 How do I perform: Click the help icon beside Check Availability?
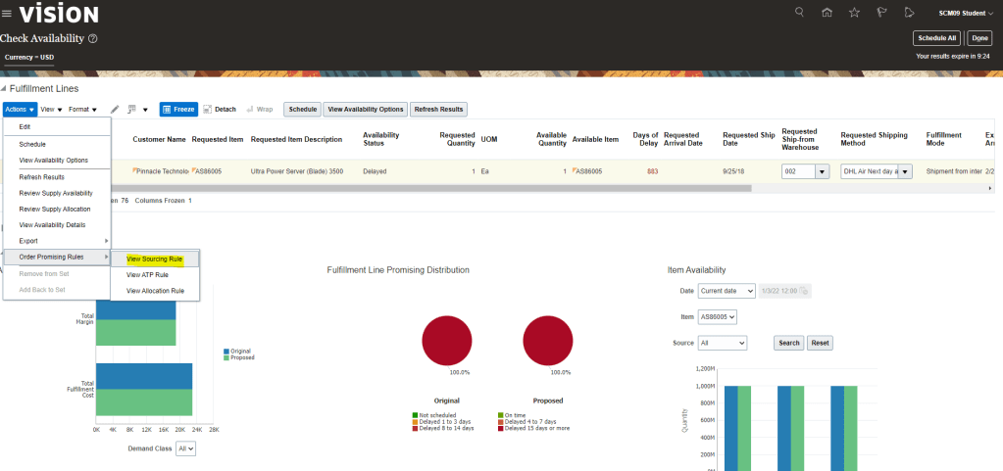(x=93, y=38)
